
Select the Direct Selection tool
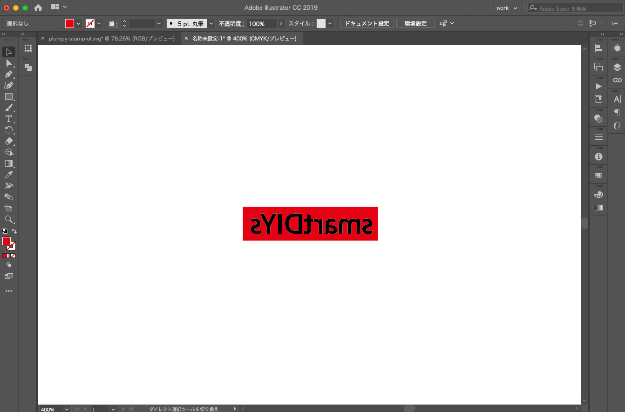pos(9,63)
